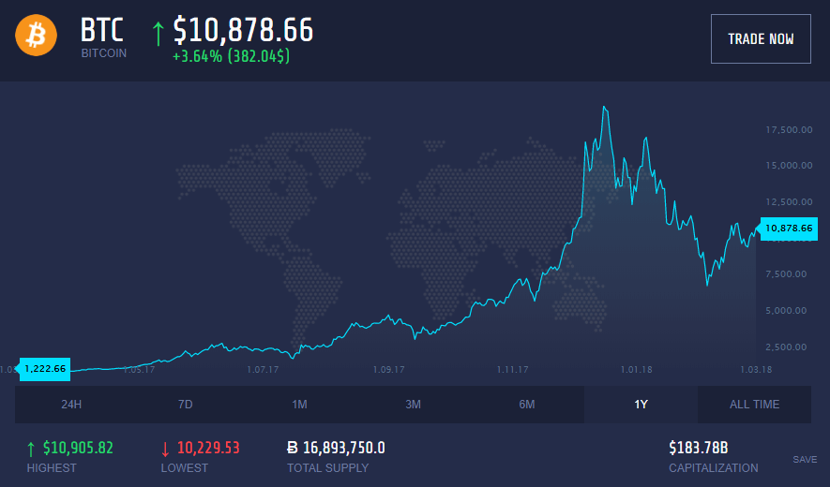Select the 3M time range tab
830x487 pixels.
413,404
